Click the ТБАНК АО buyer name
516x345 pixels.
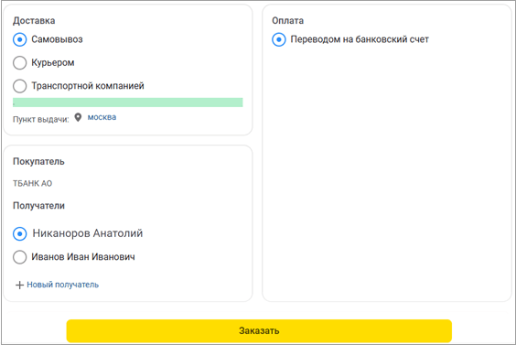tap(32, 183)
